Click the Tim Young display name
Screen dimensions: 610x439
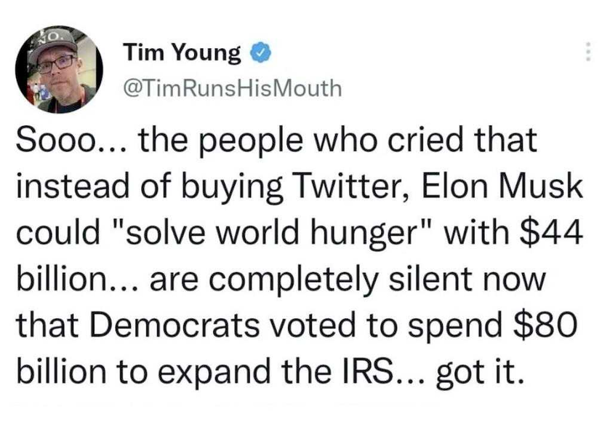pyautogui.click(x=182, y=53)
